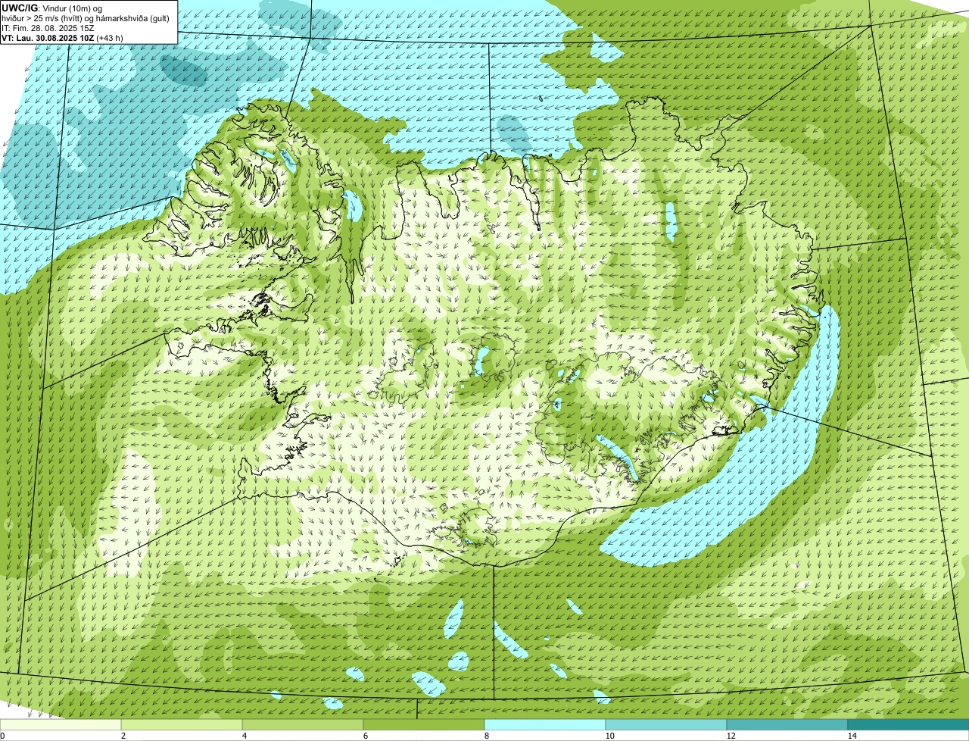
Task: Click the legend label '8'
Action: pyautogui.click(x=486, y=736)
